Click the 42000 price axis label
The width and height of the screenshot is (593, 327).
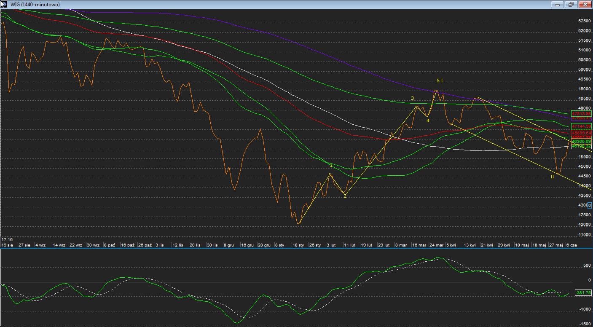coord(584,225)
